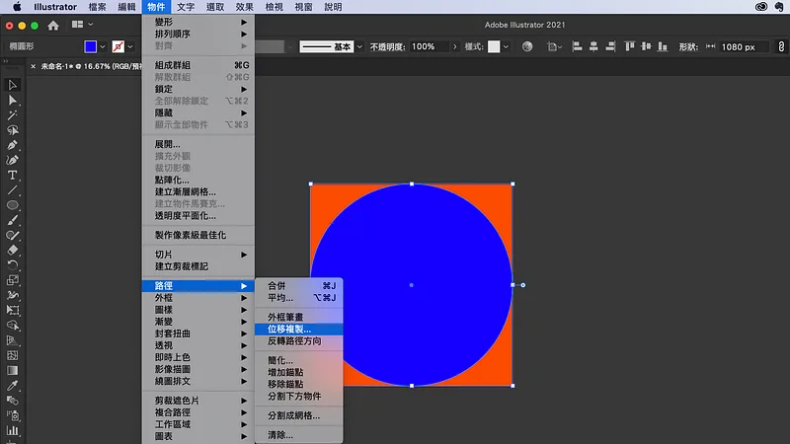Click the blue fill color swatch
Screen dimensions: 790x444
[91, 46]
